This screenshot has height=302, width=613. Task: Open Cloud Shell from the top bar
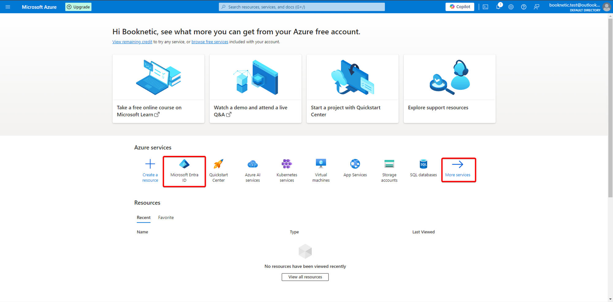tap(485, 7)
